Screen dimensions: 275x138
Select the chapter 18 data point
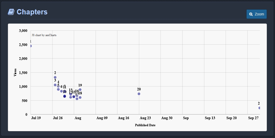click(80, 97)
